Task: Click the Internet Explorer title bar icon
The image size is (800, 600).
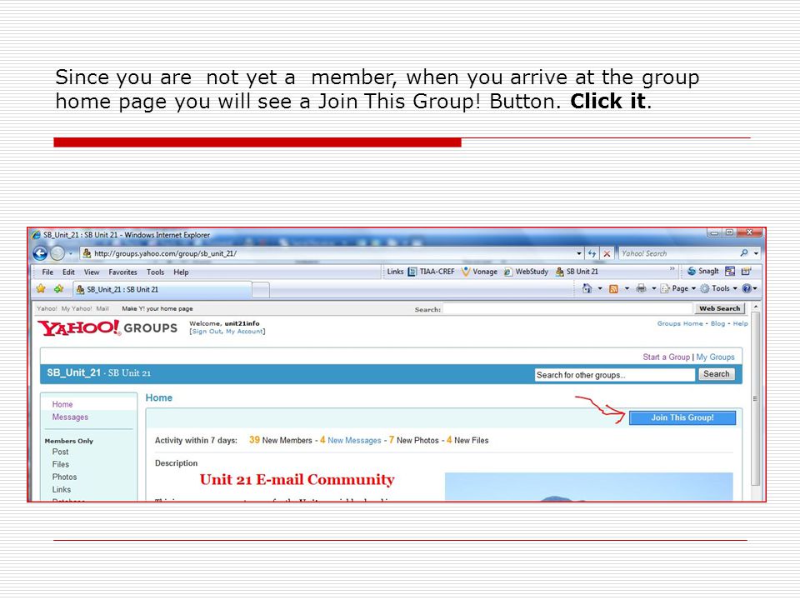Action: (x=36, y=235)
